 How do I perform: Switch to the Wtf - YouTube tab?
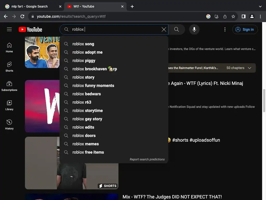pos(96,7)
